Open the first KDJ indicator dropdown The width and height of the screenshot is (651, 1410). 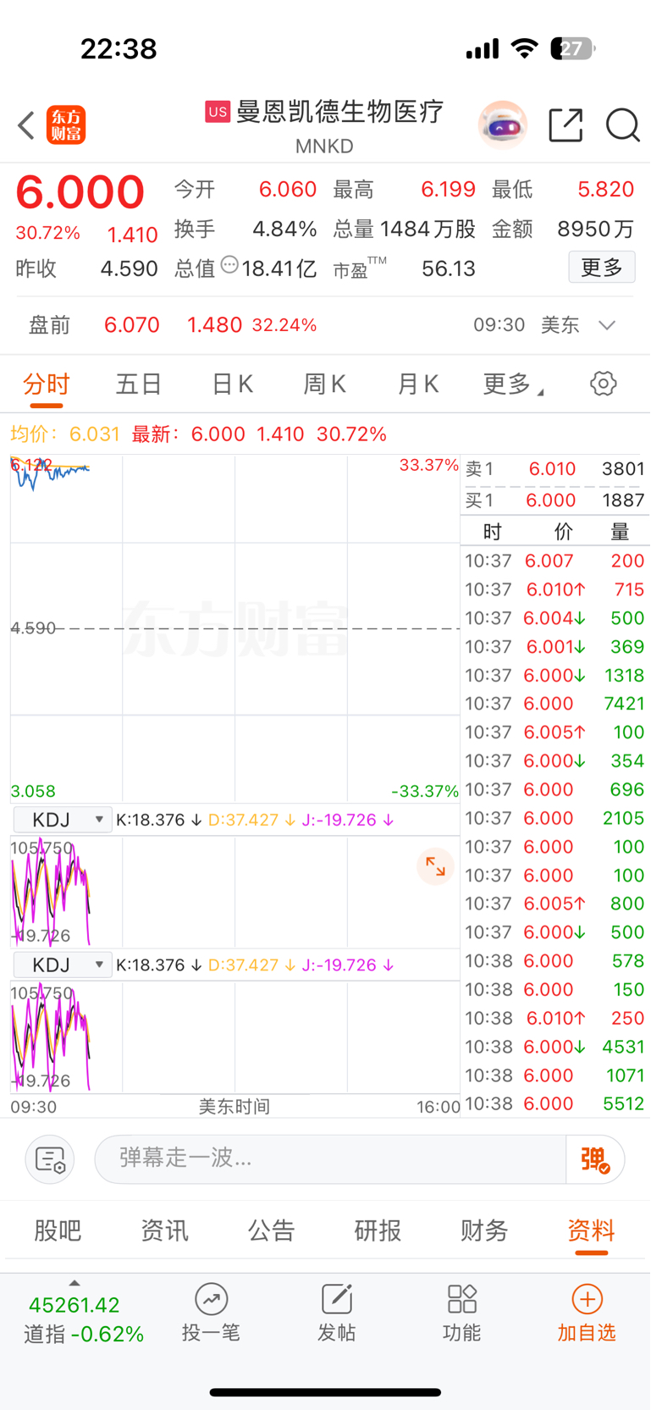click(63, 820)
